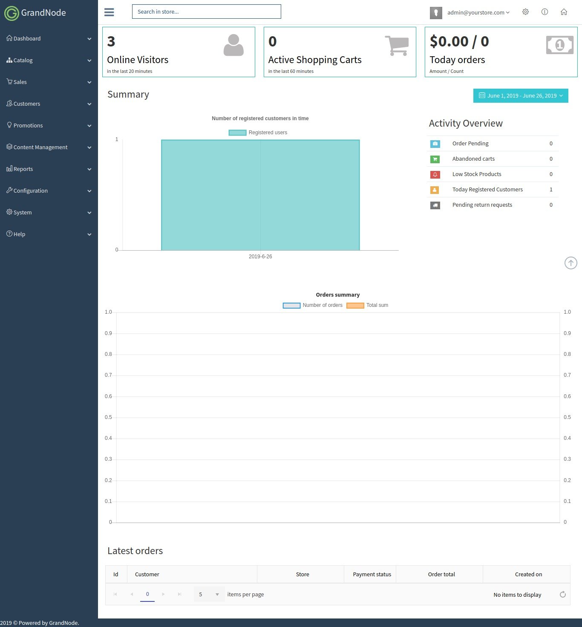Click the info circle icon in header

[545, 12]
